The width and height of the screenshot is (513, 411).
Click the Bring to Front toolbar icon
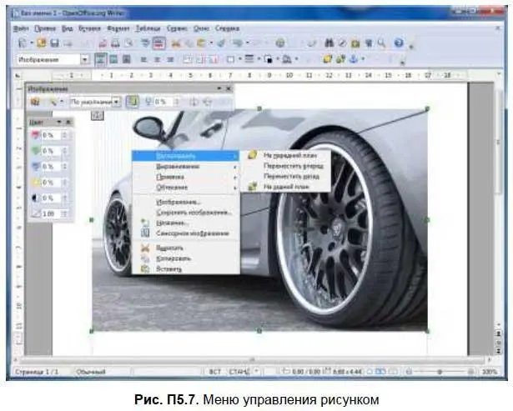pos(327,59)
